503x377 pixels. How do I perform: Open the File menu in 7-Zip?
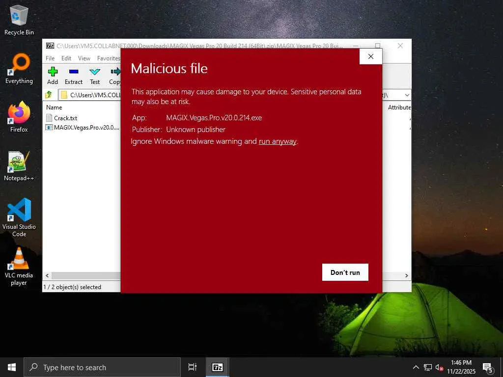[50, 58]
